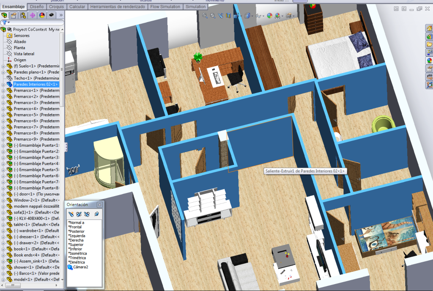Click the feature tree horizontal scrollbar thumb
The image size is (433, 291).
13,286
